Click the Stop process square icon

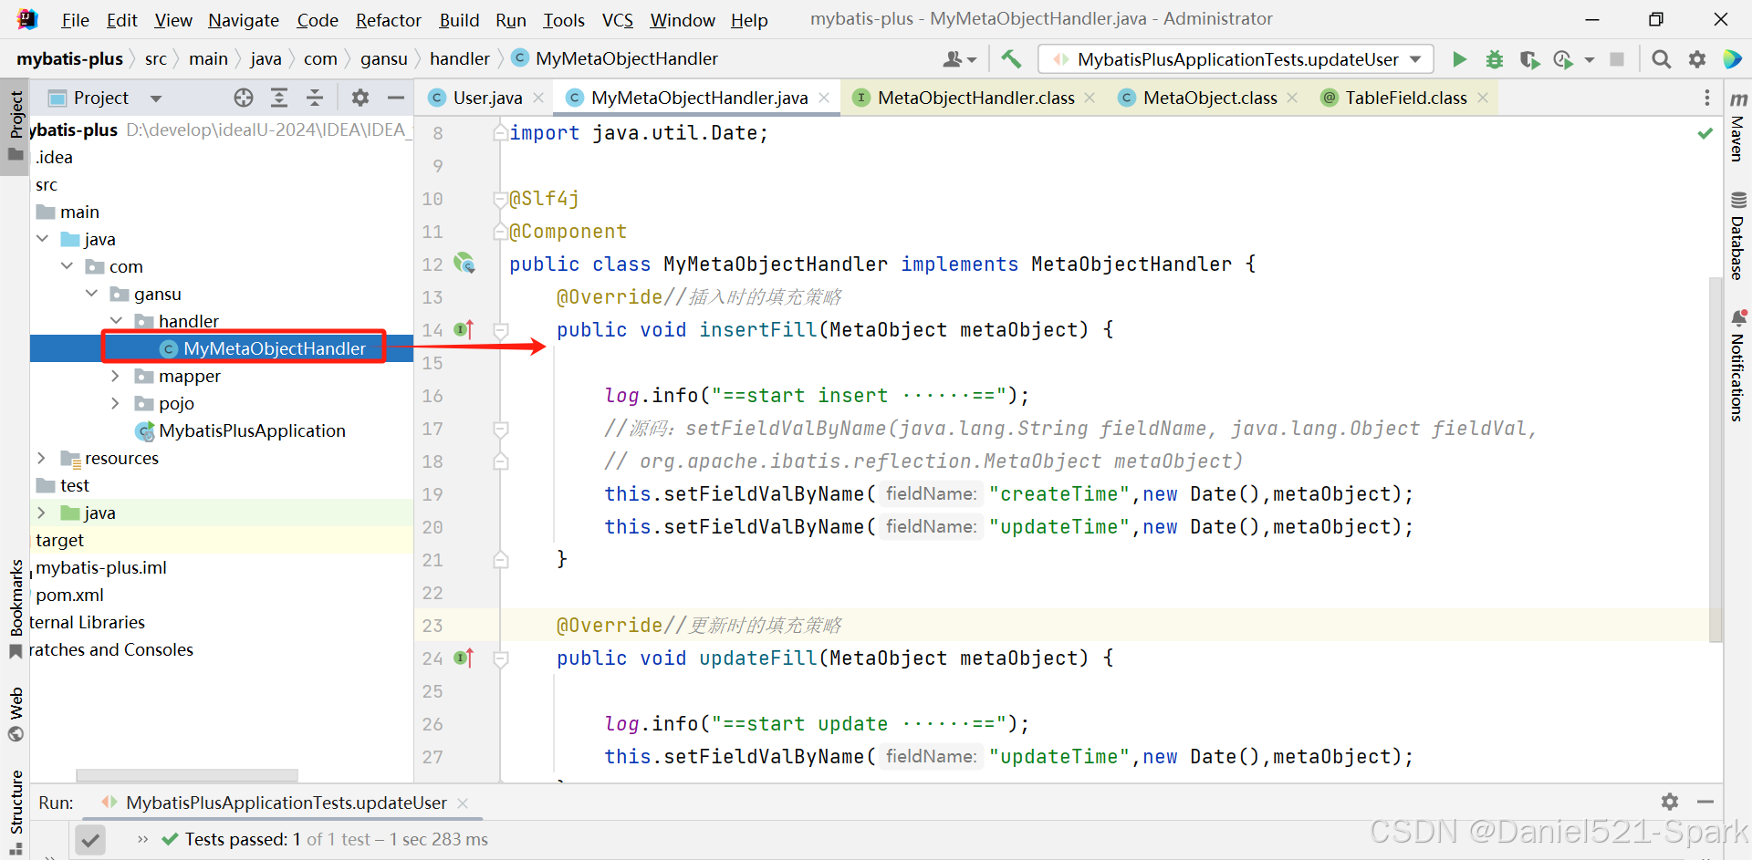pyautogui.click(x=1617, y=59)
